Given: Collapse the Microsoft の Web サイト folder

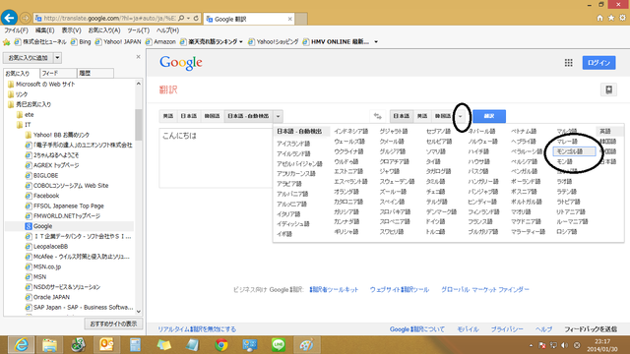Looking at the screenshot, I should click(x=41, y=85).
